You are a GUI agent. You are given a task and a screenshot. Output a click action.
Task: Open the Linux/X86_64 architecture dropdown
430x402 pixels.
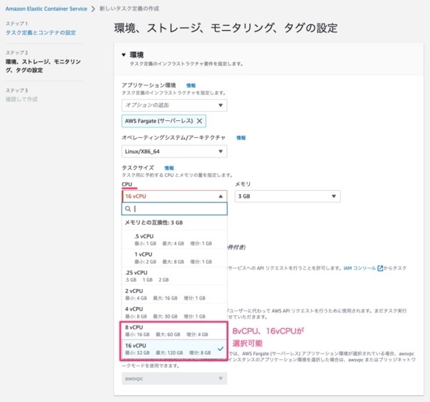(x=174, y=151)
